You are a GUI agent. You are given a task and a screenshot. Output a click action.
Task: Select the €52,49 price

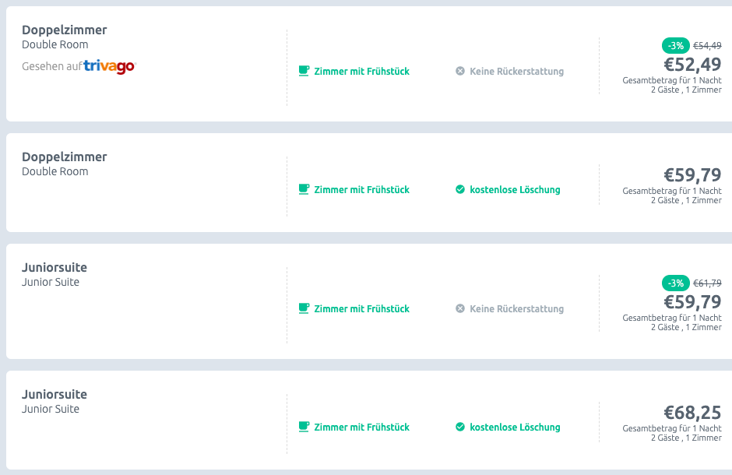pos(693,65)
